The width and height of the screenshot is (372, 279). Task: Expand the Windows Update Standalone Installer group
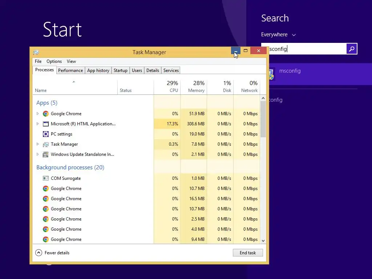[x=37, y=154]
